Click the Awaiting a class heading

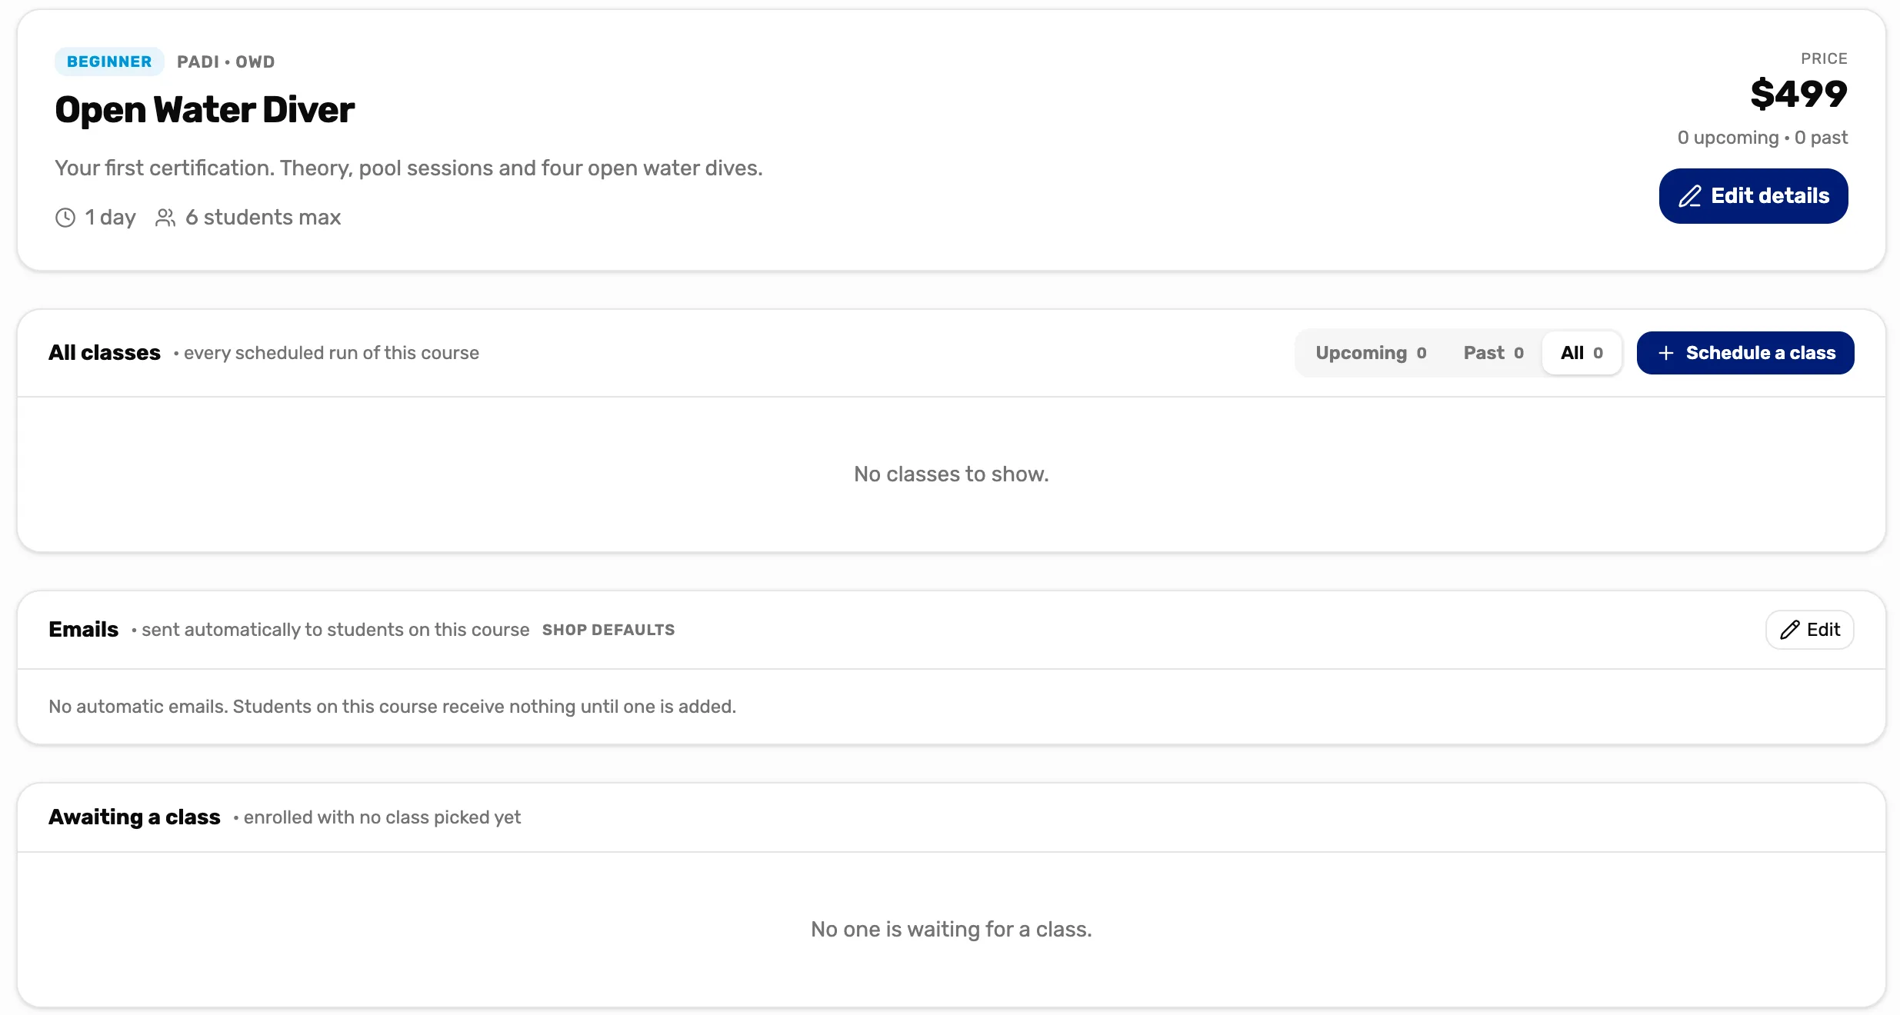(x=135, y=817)
